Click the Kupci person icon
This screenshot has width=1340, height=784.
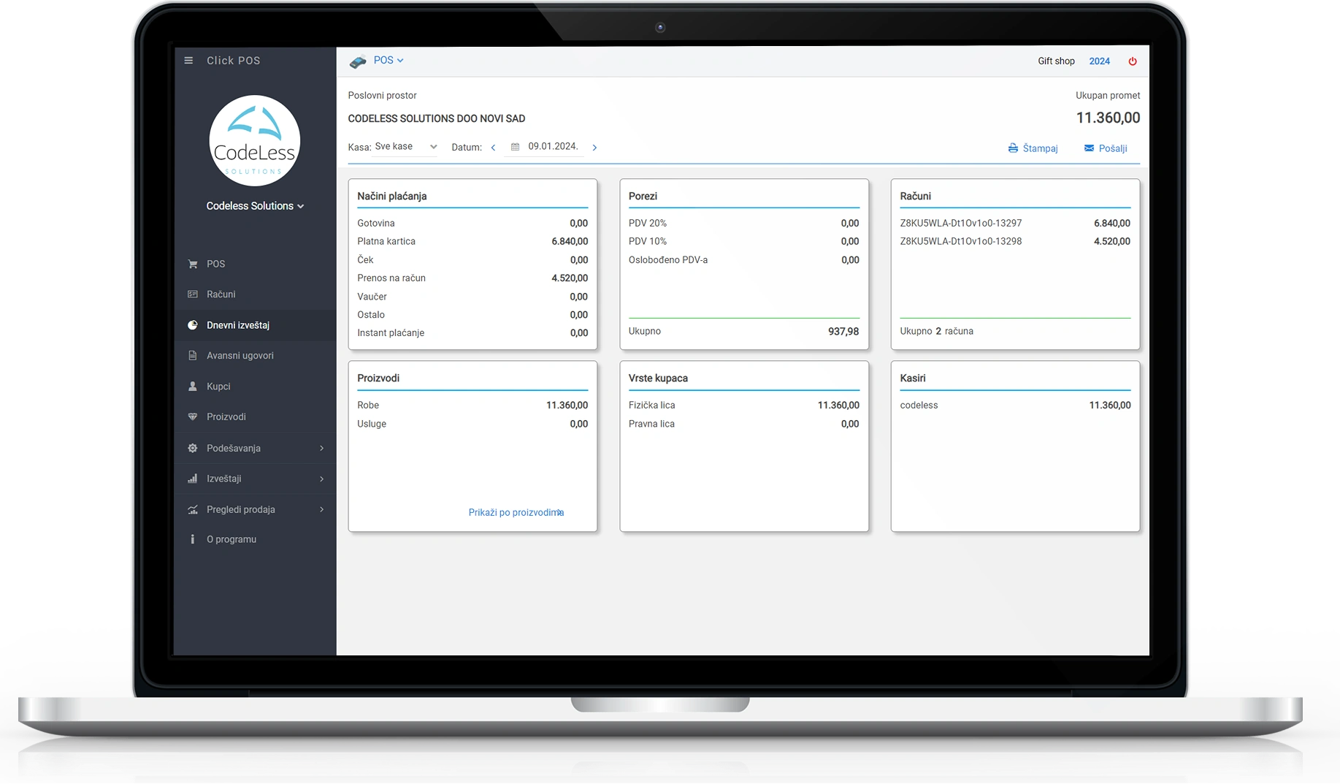tap(193, 387)
